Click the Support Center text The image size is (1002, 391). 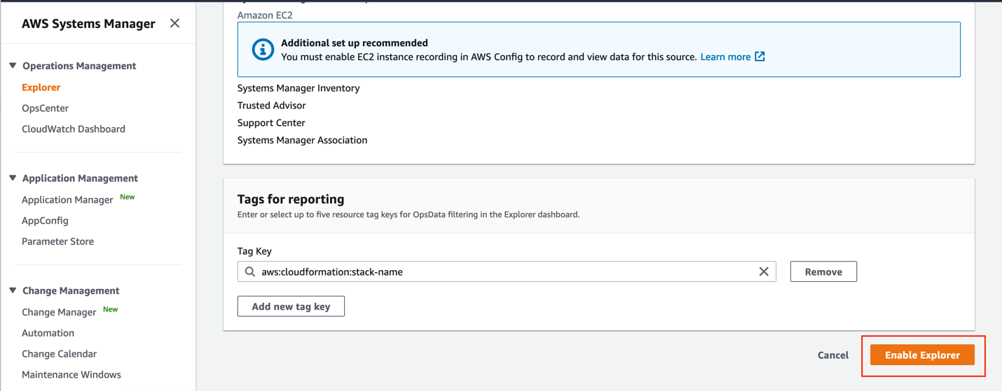pos(271,123)
